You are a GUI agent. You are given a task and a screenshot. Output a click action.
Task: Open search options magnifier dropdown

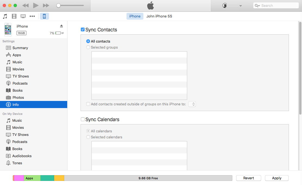(x=257, y=6)
